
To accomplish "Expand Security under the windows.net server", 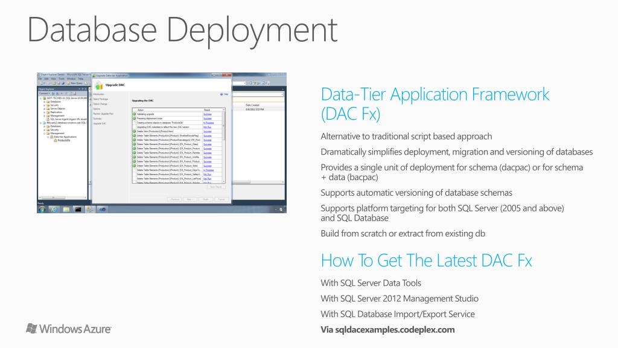I will tap(44, 130).
